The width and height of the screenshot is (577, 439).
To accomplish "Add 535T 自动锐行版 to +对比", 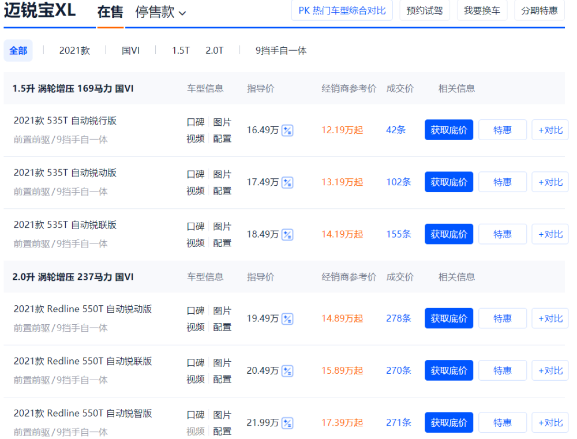I will (x=550, y=130).
